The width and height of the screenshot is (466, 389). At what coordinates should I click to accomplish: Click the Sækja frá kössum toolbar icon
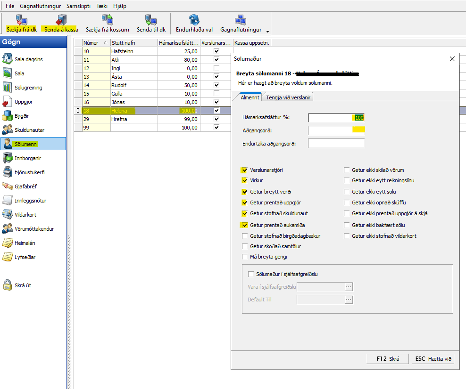[x=107, y=20]
